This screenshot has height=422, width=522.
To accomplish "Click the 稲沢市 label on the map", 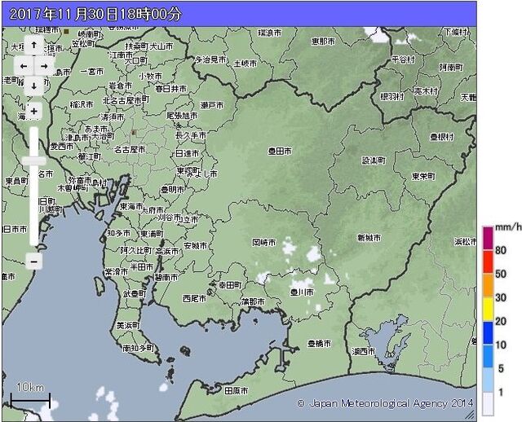I will pyautogui.click(x=82, y=104).
